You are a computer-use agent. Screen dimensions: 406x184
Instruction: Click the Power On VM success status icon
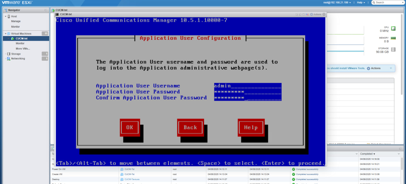coord(294,169)
